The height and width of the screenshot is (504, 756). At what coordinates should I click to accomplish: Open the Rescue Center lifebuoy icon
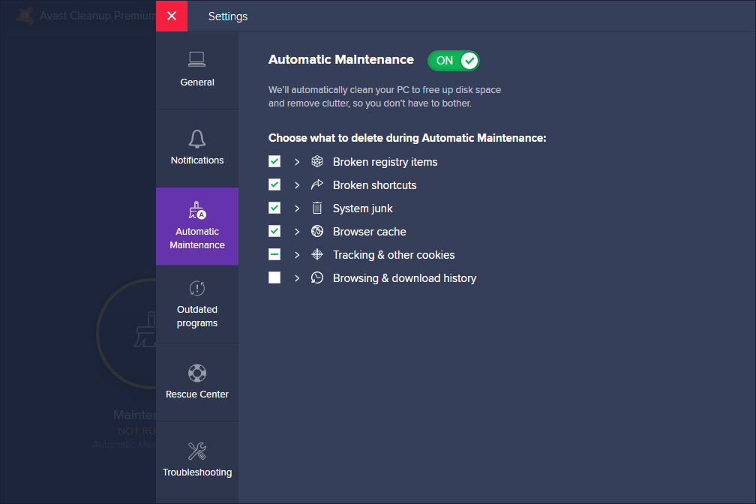click(x=196, y=373)
